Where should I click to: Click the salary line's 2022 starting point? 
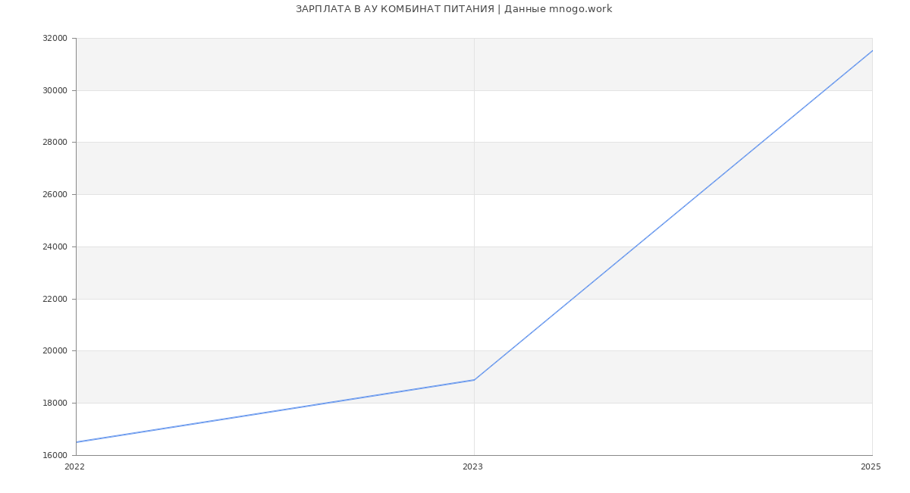(x=77, y=442)
